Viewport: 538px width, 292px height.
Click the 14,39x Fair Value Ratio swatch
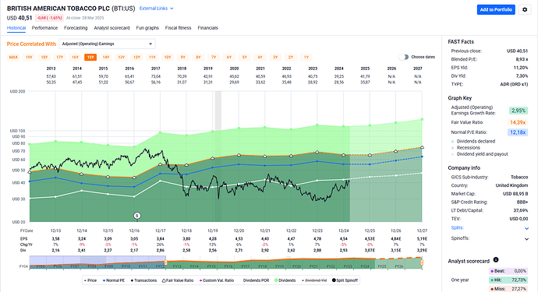click(518, 122)
